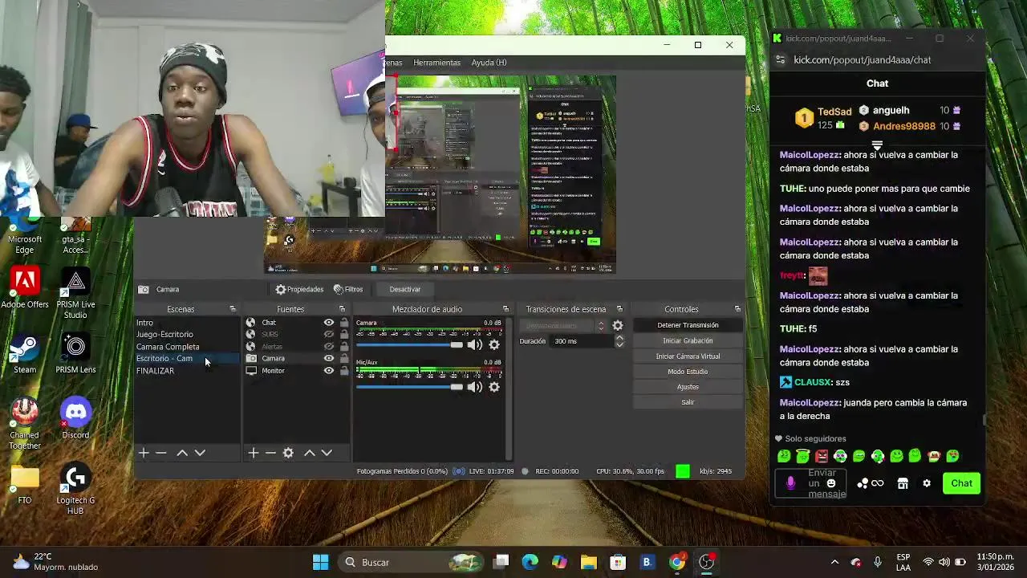Enable Modo Estudio
Image resolution: width=1027 pixels, height=578 pixels.
(688, 372)
